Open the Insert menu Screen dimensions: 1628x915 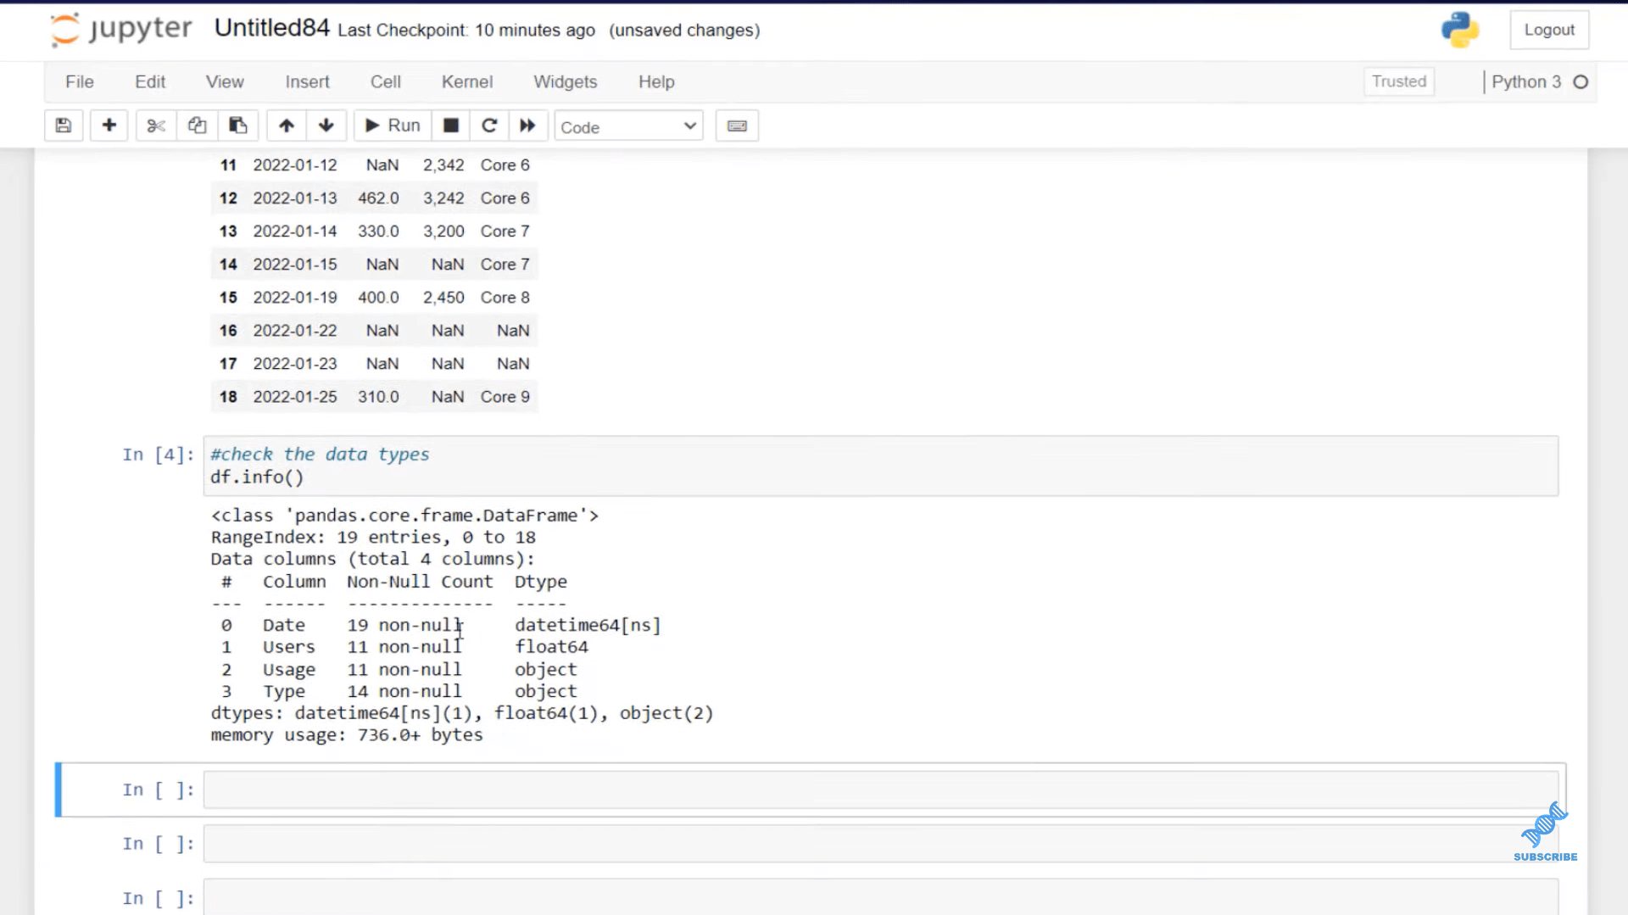pos(307,81)
